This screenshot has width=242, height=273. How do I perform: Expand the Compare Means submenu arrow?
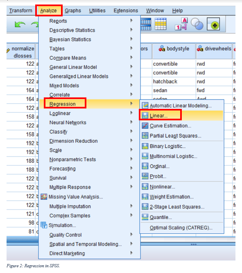[131, 57]
